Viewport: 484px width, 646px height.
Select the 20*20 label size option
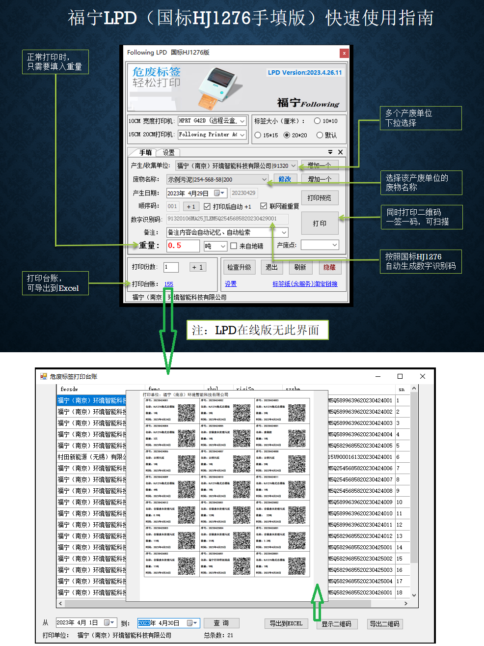[287, 135]
